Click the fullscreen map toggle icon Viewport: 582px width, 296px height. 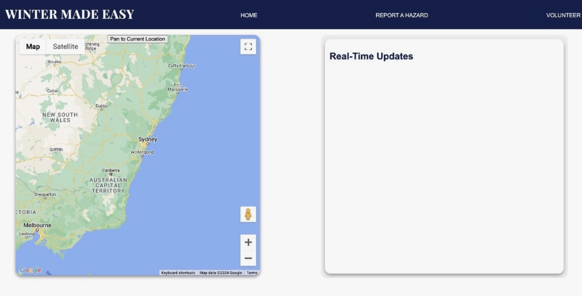coord(248,47)
